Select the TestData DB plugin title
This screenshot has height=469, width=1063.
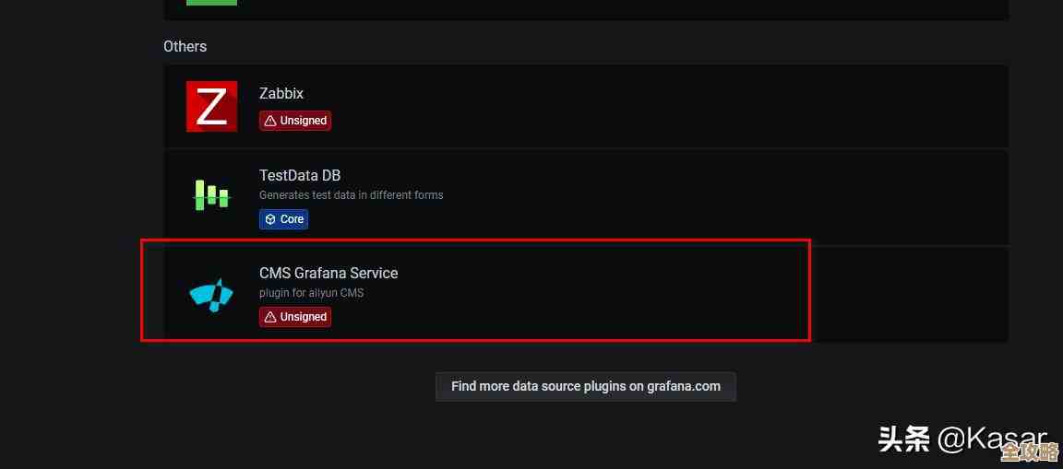click(300, 175)
